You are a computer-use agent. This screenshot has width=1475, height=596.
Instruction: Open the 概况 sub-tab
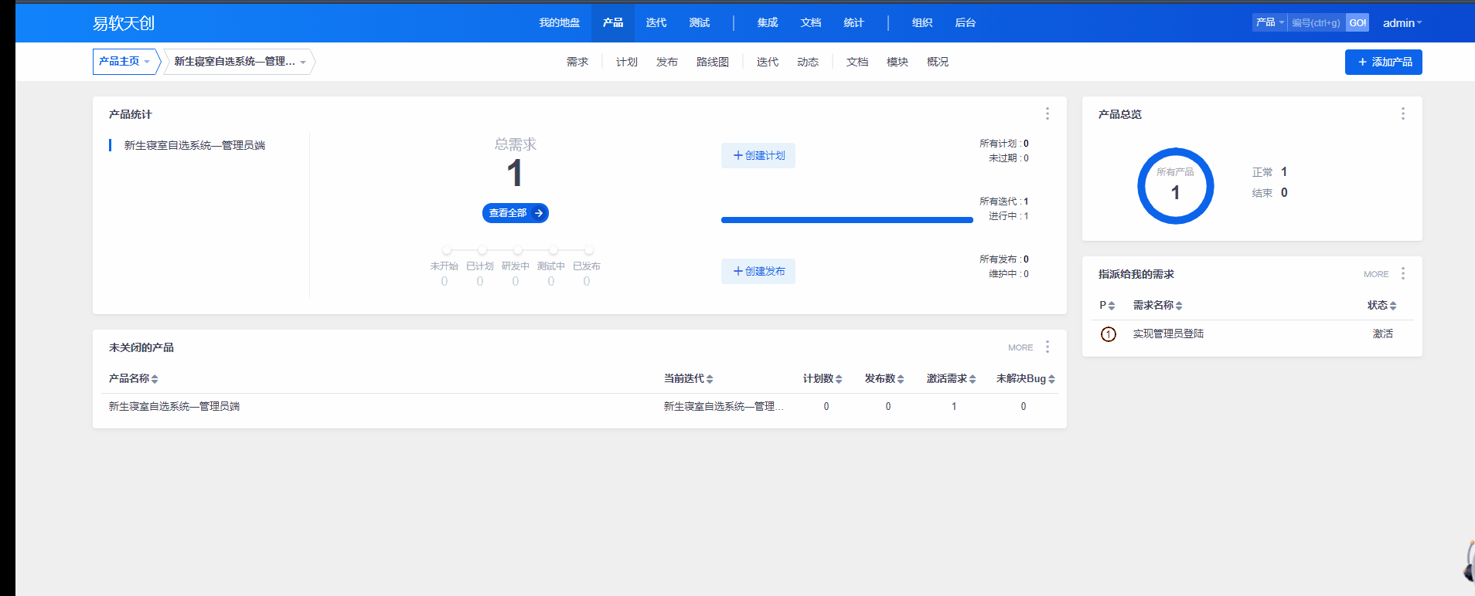(938, 62)
